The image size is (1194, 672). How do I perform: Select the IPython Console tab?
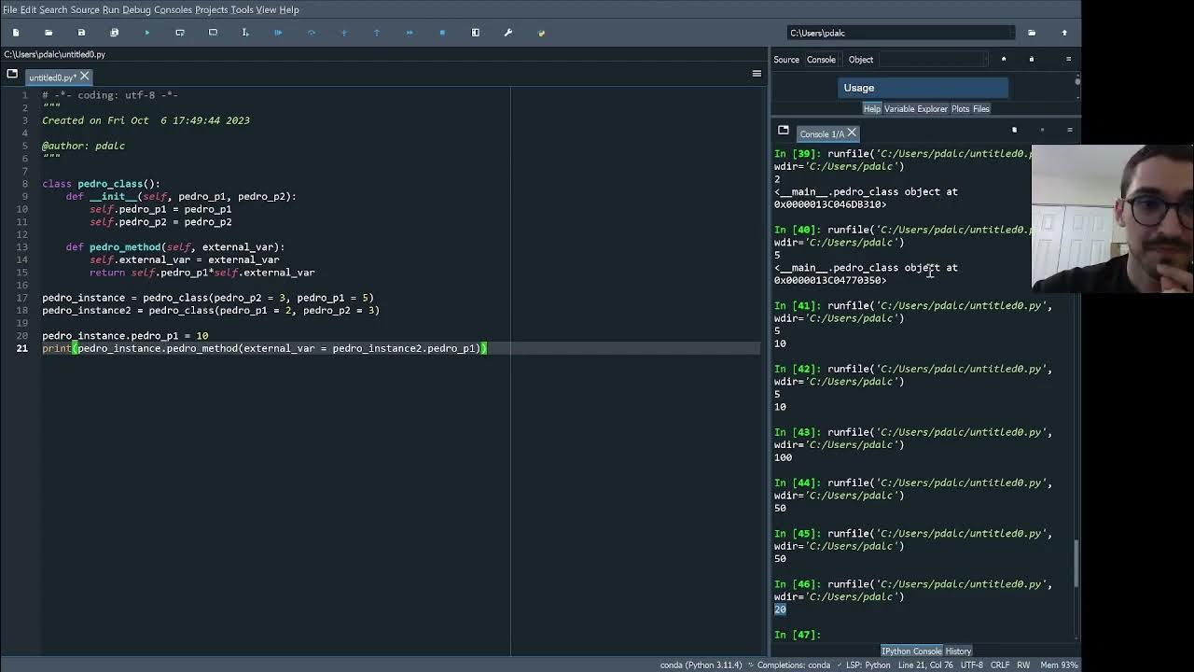tap(912, 651)
